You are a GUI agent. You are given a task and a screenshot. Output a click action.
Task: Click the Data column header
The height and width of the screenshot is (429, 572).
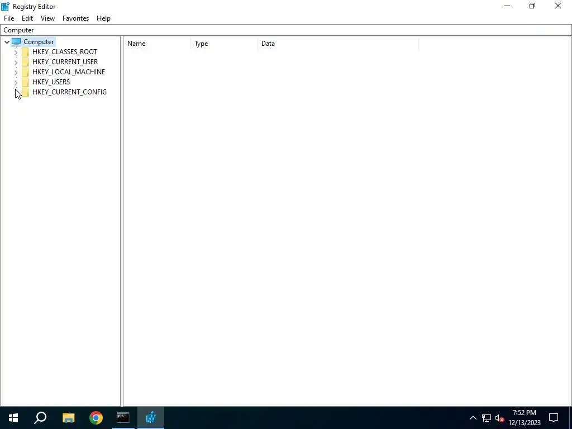point(338,44)
